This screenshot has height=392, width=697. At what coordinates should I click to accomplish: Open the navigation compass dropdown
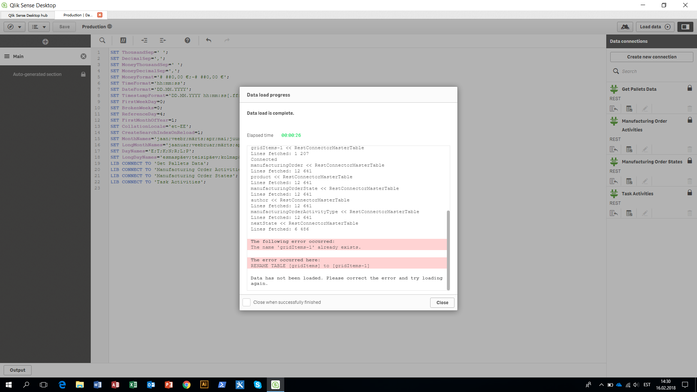pos(15,27)
